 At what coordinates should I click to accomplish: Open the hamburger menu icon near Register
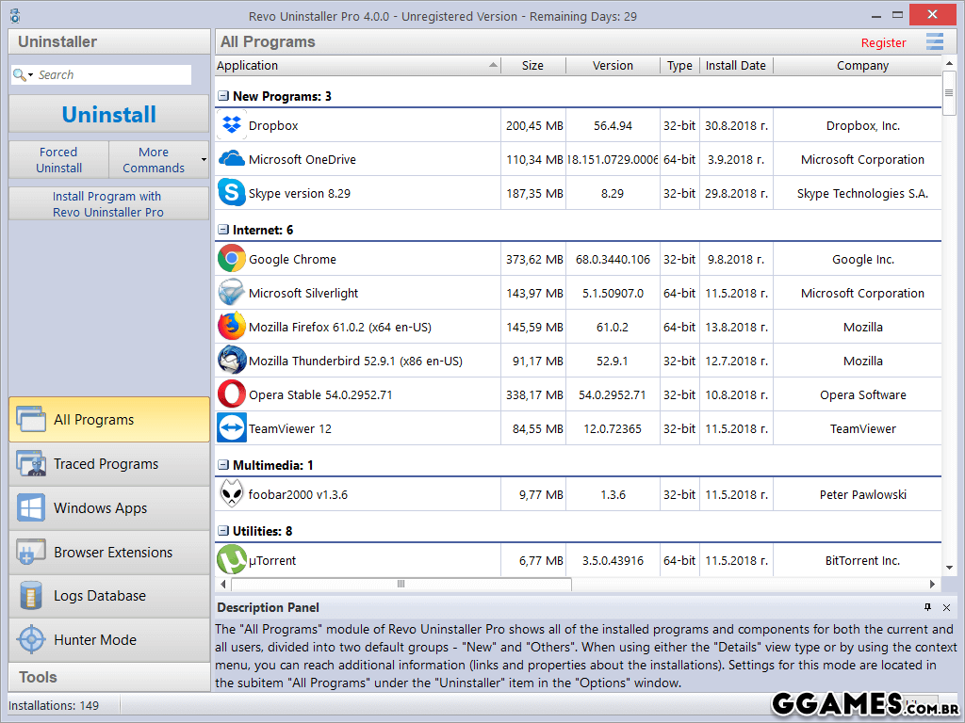pyautogui.click(x=934, y=42)
